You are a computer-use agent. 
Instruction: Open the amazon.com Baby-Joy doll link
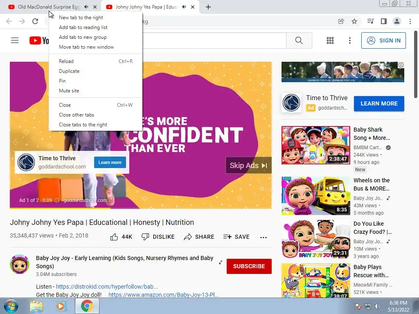(164, 295)
